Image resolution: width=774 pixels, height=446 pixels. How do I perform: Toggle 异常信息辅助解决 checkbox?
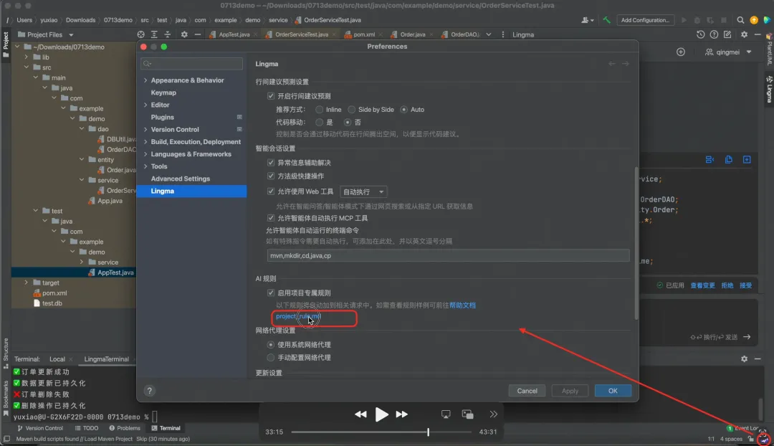(x=270, y=163)
